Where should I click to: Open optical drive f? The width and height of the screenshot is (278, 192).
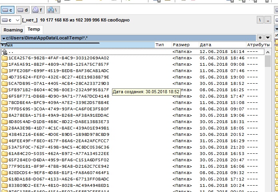coord(38,9)
